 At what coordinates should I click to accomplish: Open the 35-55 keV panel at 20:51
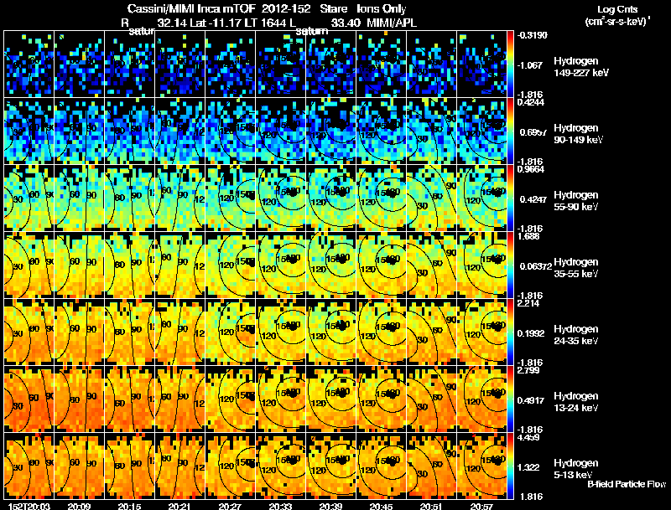tap(431, 265)
